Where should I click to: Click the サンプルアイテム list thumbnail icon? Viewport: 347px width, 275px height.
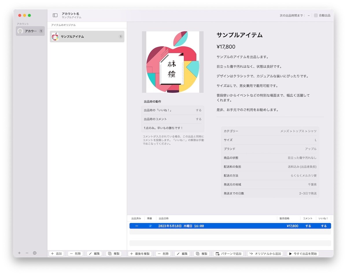pyautogui.click(x=55, y=37)
